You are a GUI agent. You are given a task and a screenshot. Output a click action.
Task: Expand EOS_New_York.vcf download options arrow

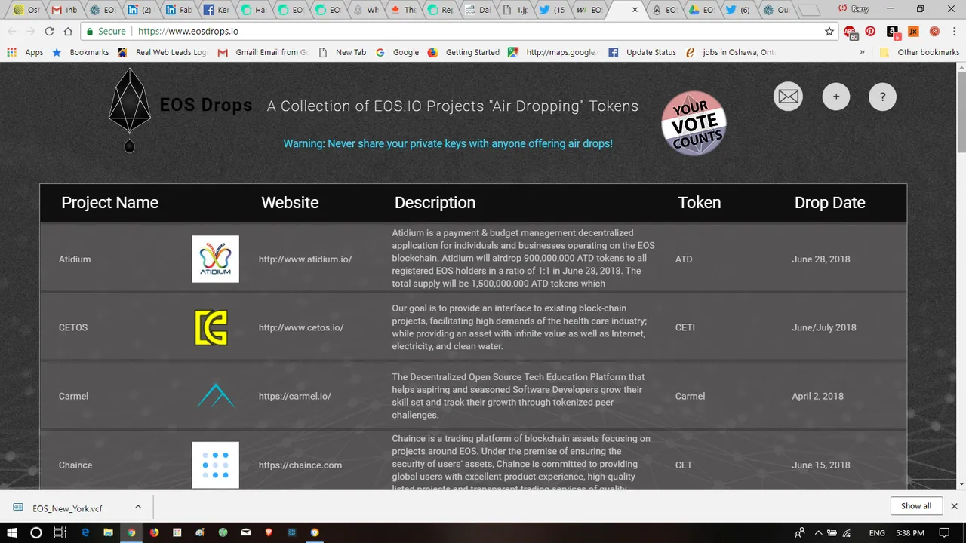point(138,507)
